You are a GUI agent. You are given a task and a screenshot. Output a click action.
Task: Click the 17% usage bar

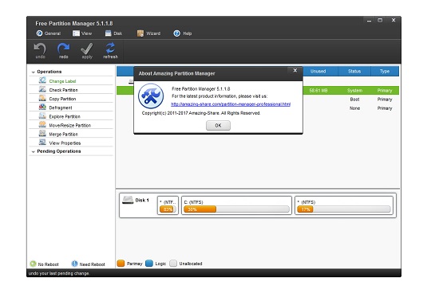[x=344, y=209]
